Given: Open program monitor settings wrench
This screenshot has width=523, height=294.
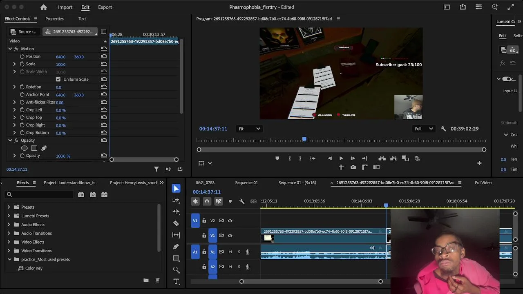Looking at the screenshot, I should tap(443, 129).
